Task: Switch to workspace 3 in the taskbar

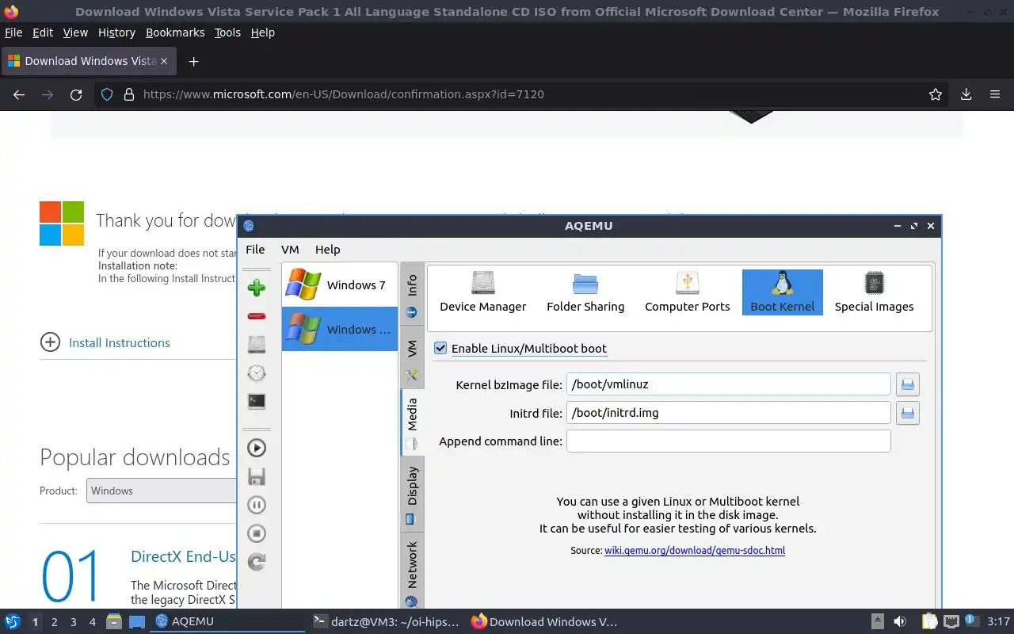Action: tap(73, 622)
